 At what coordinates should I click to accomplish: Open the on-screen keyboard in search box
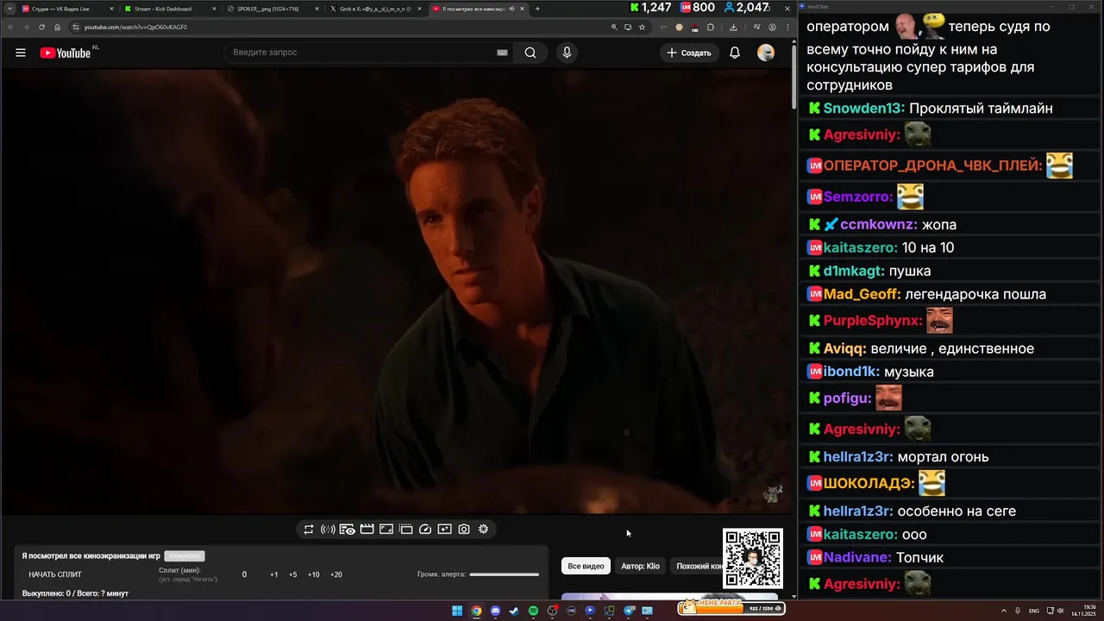click(x=502, y=53)
